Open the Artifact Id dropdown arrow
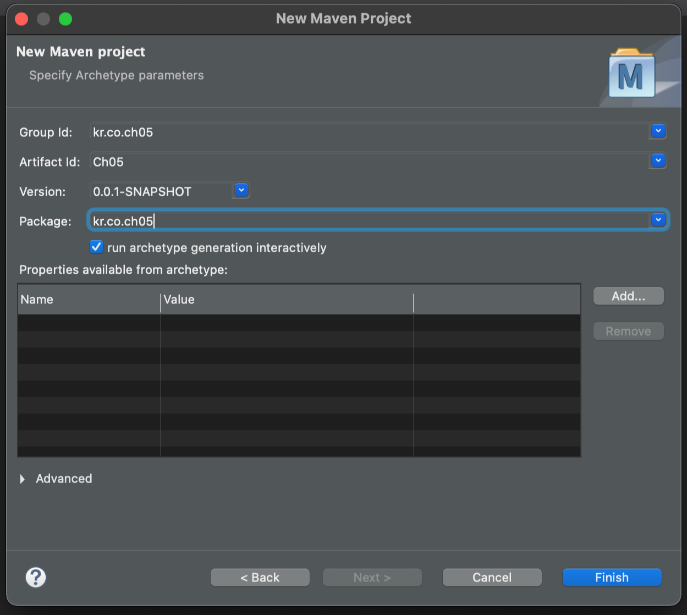Viewport: 687px width, 615px height. pyautogui.click(x=658, y=161)
